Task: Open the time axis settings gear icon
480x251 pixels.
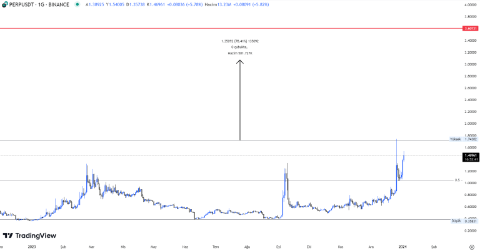Action: click(471, 247)
